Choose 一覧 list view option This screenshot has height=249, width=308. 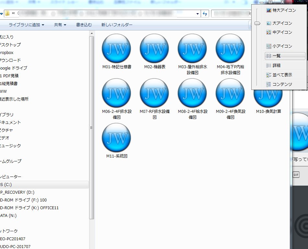coord(285,56)
